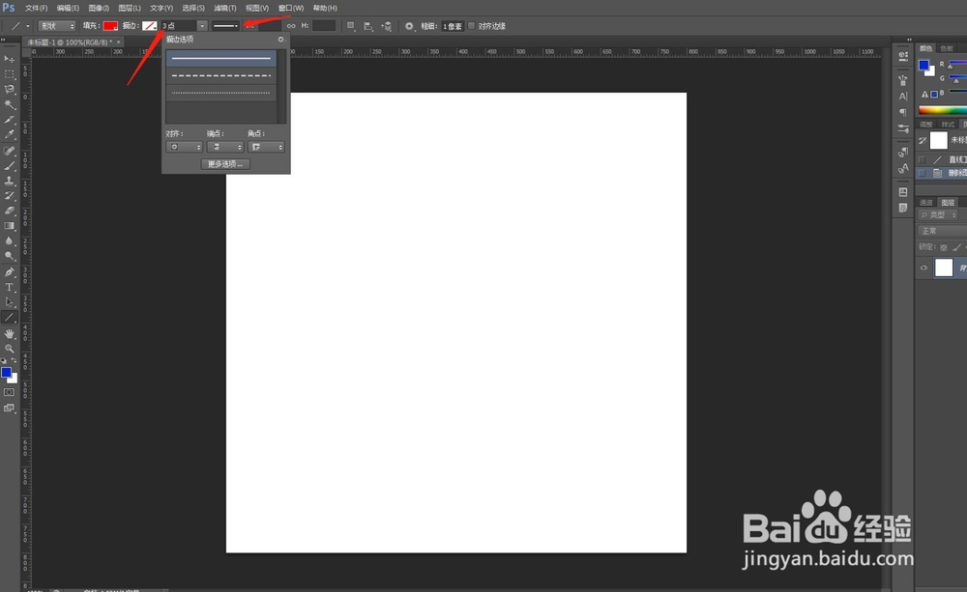Select the Gradient tool
The height and width of the screenshot is (592, 967).
10,226
